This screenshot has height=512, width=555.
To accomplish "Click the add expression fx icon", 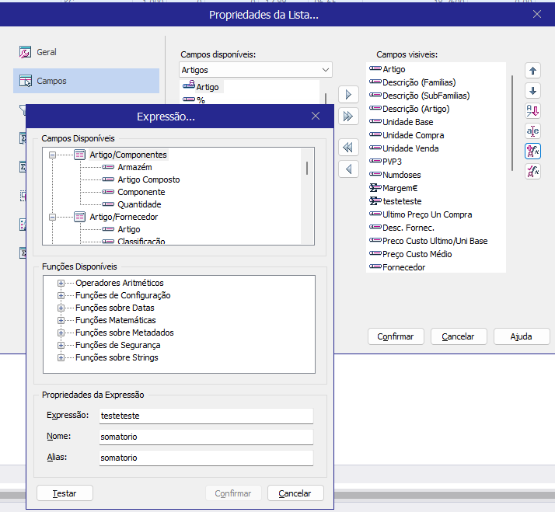I will coord(533,152).
